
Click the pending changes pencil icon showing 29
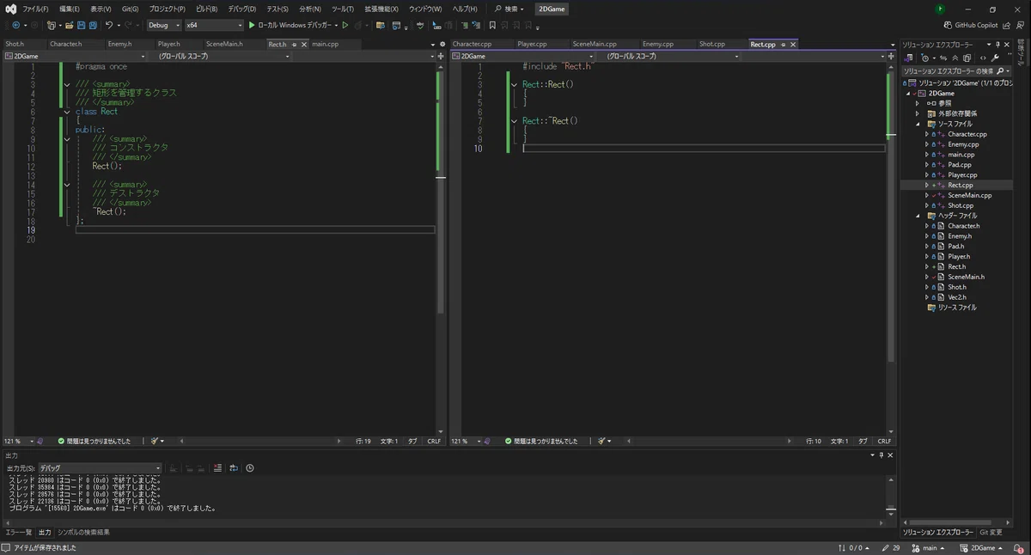pyautogui.click(x=891, y=547)
